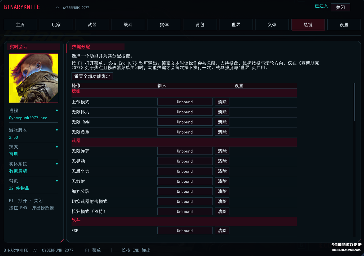This screenshot has width=364, height=256.
Task: Set hotkey input for 弹丸分裂
Action: click(185, 191)
